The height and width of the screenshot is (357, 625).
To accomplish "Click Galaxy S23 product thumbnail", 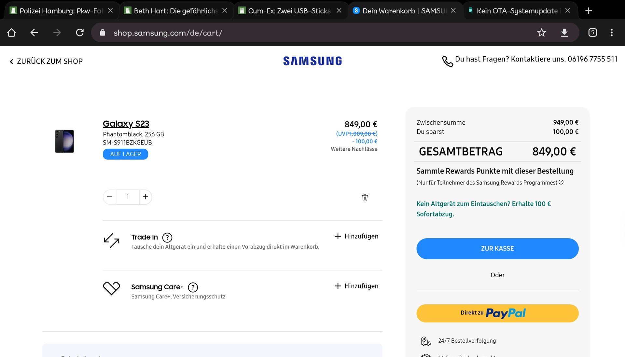I will click(x=64, y=141).
